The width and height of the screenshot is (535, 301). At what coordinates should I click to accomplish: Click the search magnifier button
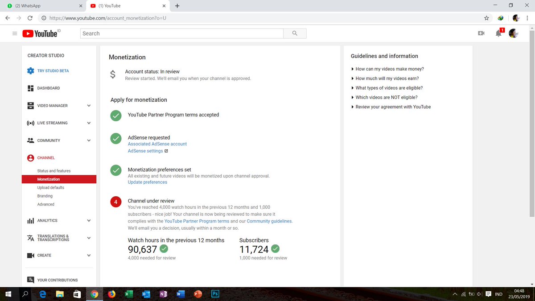point(295,33)
